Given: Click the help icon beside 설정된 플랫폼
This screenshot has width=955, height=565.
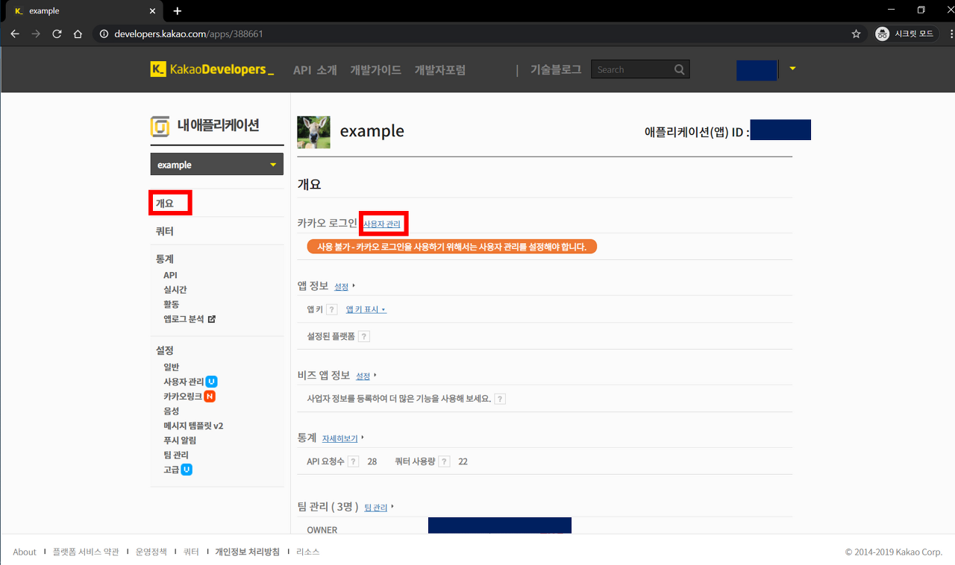Looking at the screenshot, I should [364, 336].
